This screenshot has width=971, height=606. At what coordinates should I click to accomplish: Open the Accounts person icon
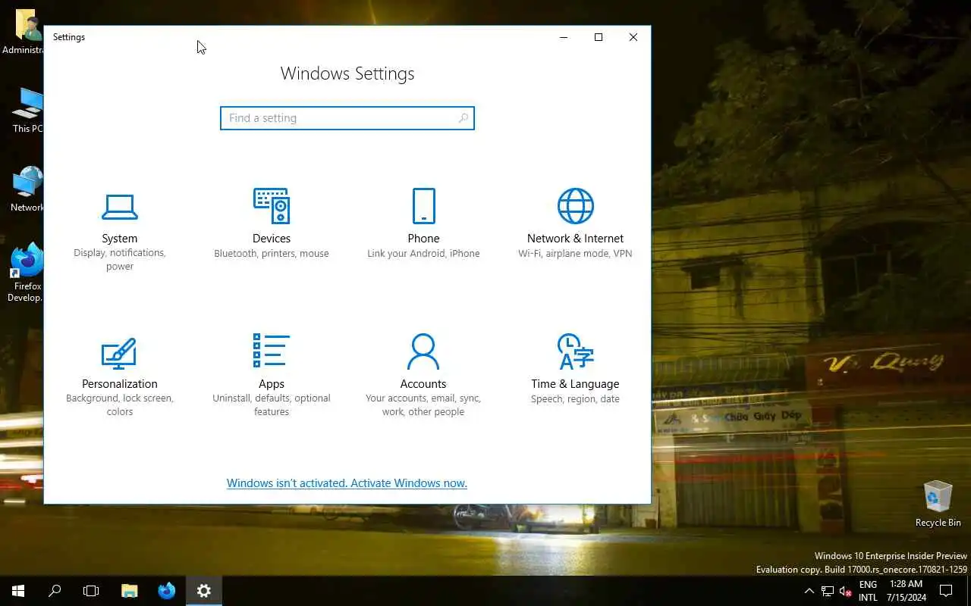coord(423,351)
